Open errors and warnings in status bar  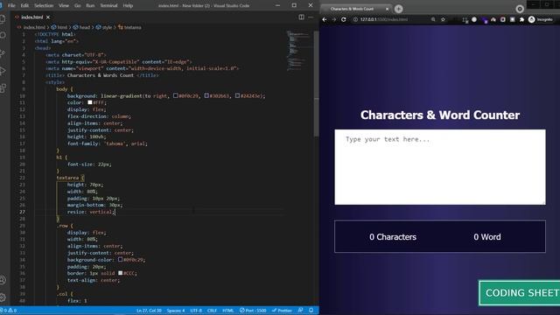point(9,311)
